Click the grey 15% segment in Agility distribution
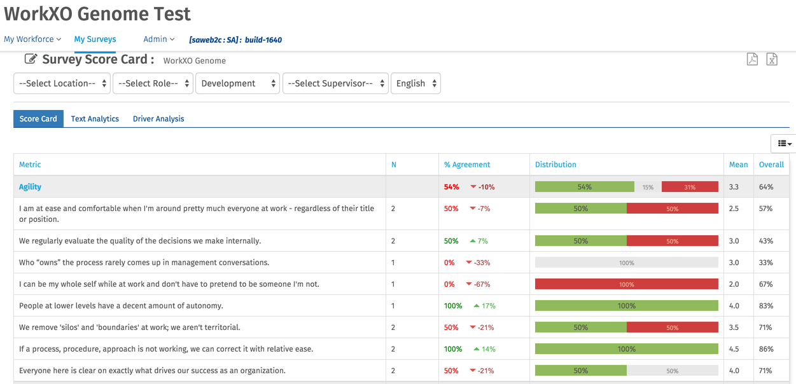 (x=648, y=187)
